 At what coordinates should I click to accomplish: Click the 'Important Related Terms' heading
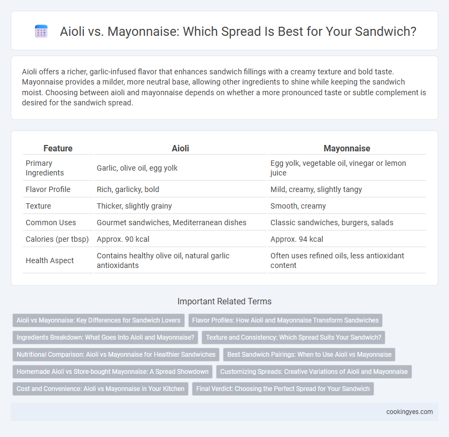coord(224,302)
